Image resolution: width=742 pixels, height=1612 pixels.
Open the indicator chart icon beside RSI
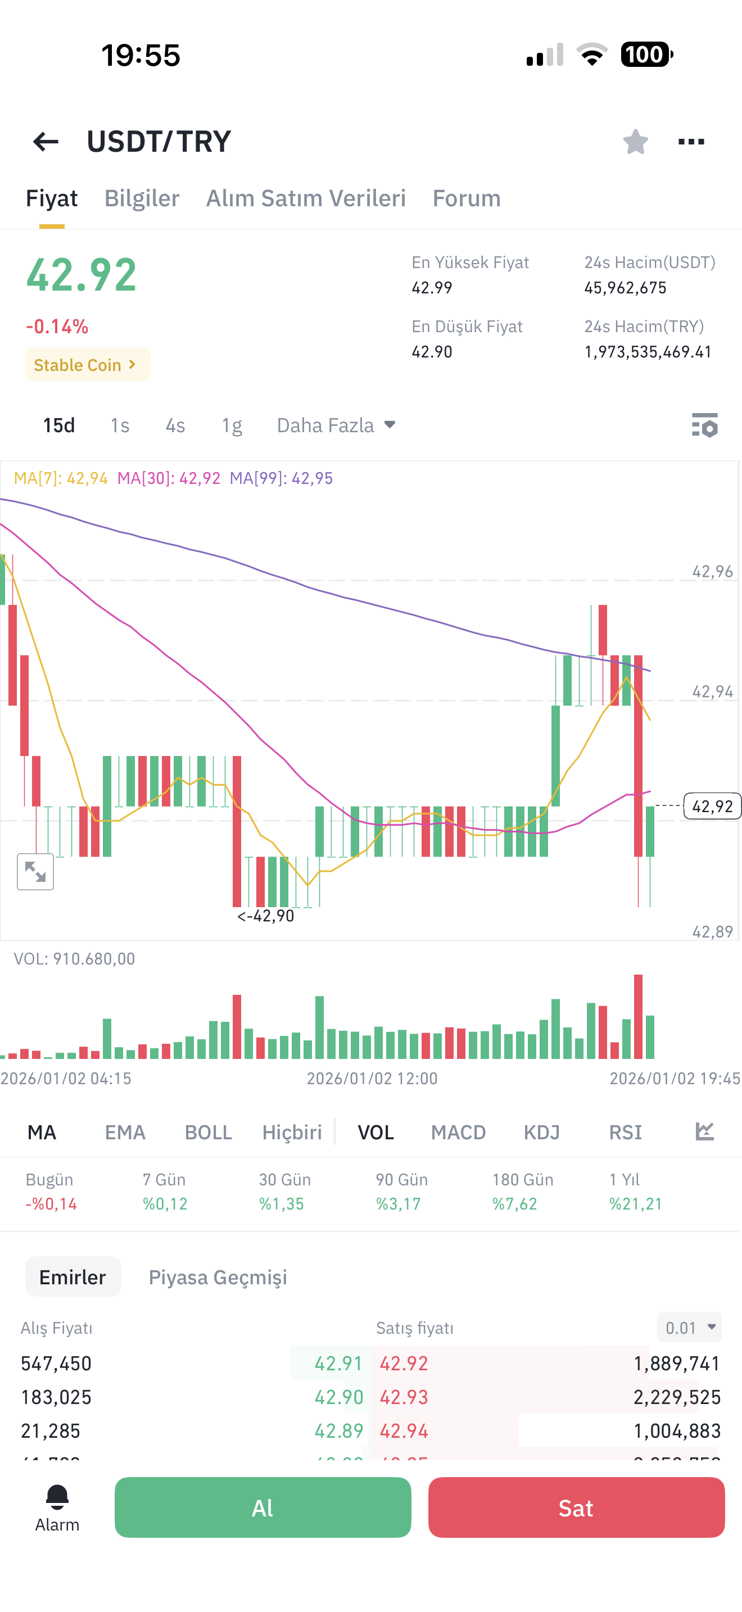tap(704, 1131)
